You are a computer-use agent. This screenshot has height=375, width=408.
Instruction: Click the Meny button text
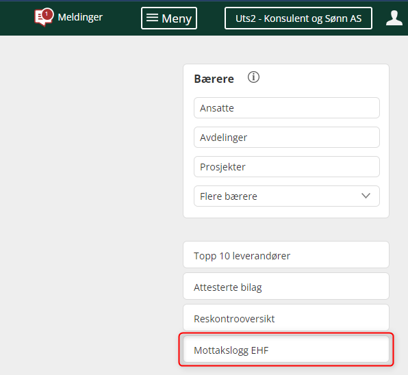tap(177, 18)
